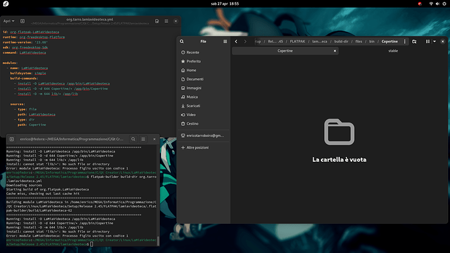Click 'org.freedesktop.Platform' runtime value in editor
Viewport: 450px width, 253px height.
[x=42, y=37]
